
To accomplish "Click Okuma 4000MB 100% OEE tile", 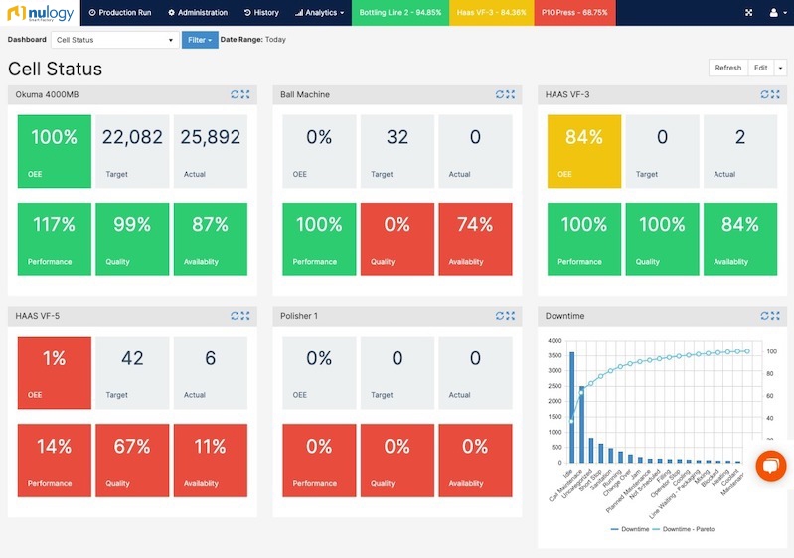I will 55,151.
